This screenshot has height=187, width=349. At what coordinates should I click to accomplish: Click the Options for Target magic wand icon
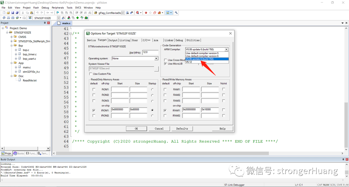coord(63,18)
